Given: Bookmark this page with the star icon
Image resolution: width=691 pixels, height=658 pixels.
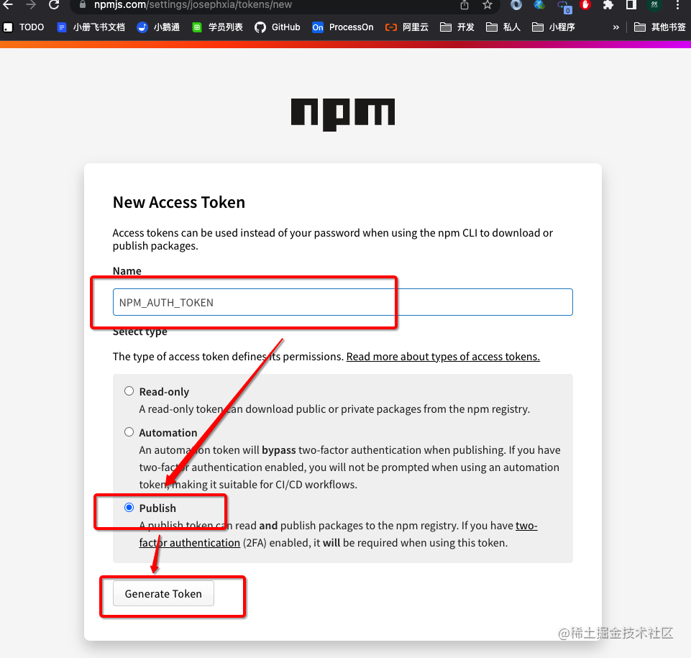Looking at the screenshot, I should tap(487, 5).
